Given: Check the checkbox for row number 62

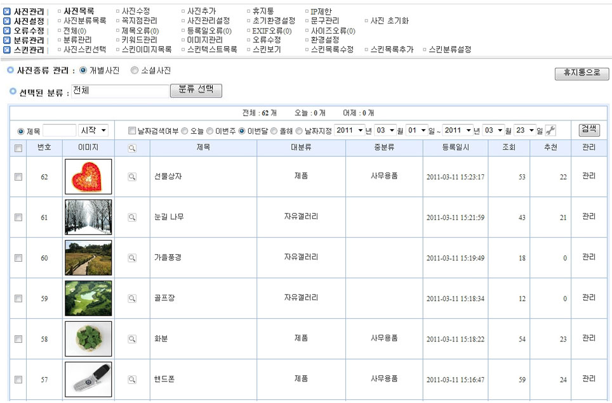Looking at the screenshot, I should click(18, 177).
